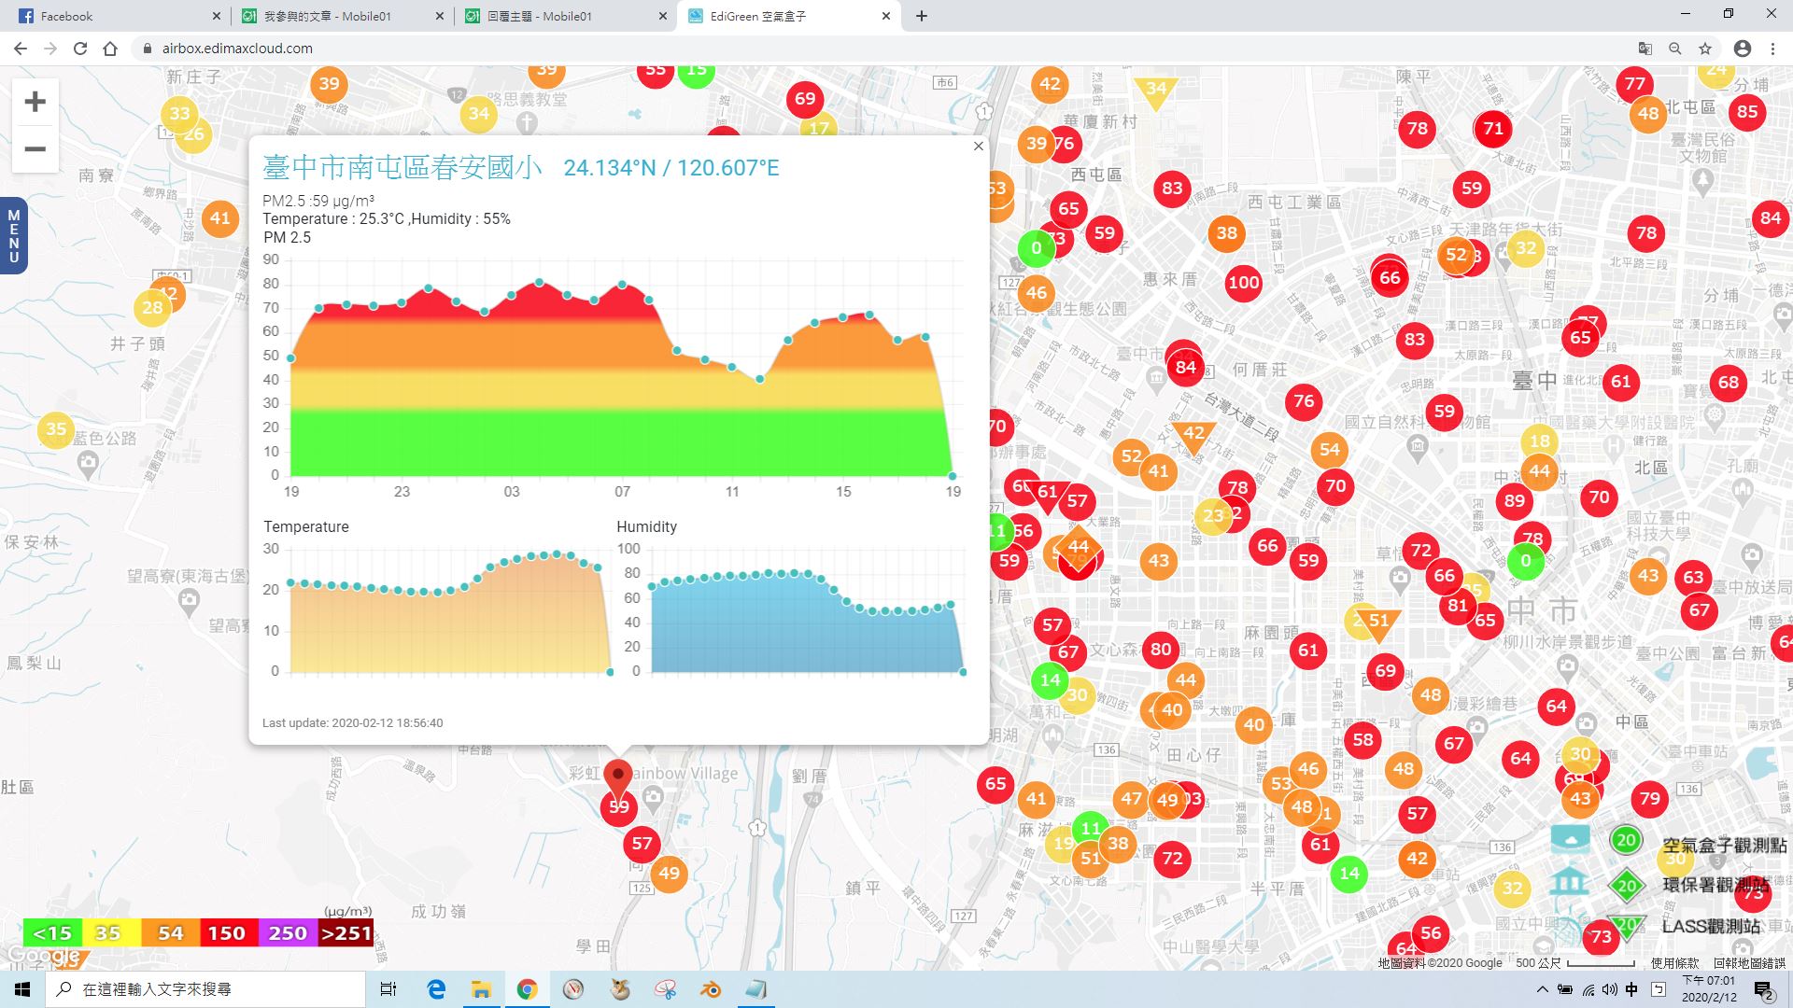Click the Windows taskbar search box

pos(205,989)
